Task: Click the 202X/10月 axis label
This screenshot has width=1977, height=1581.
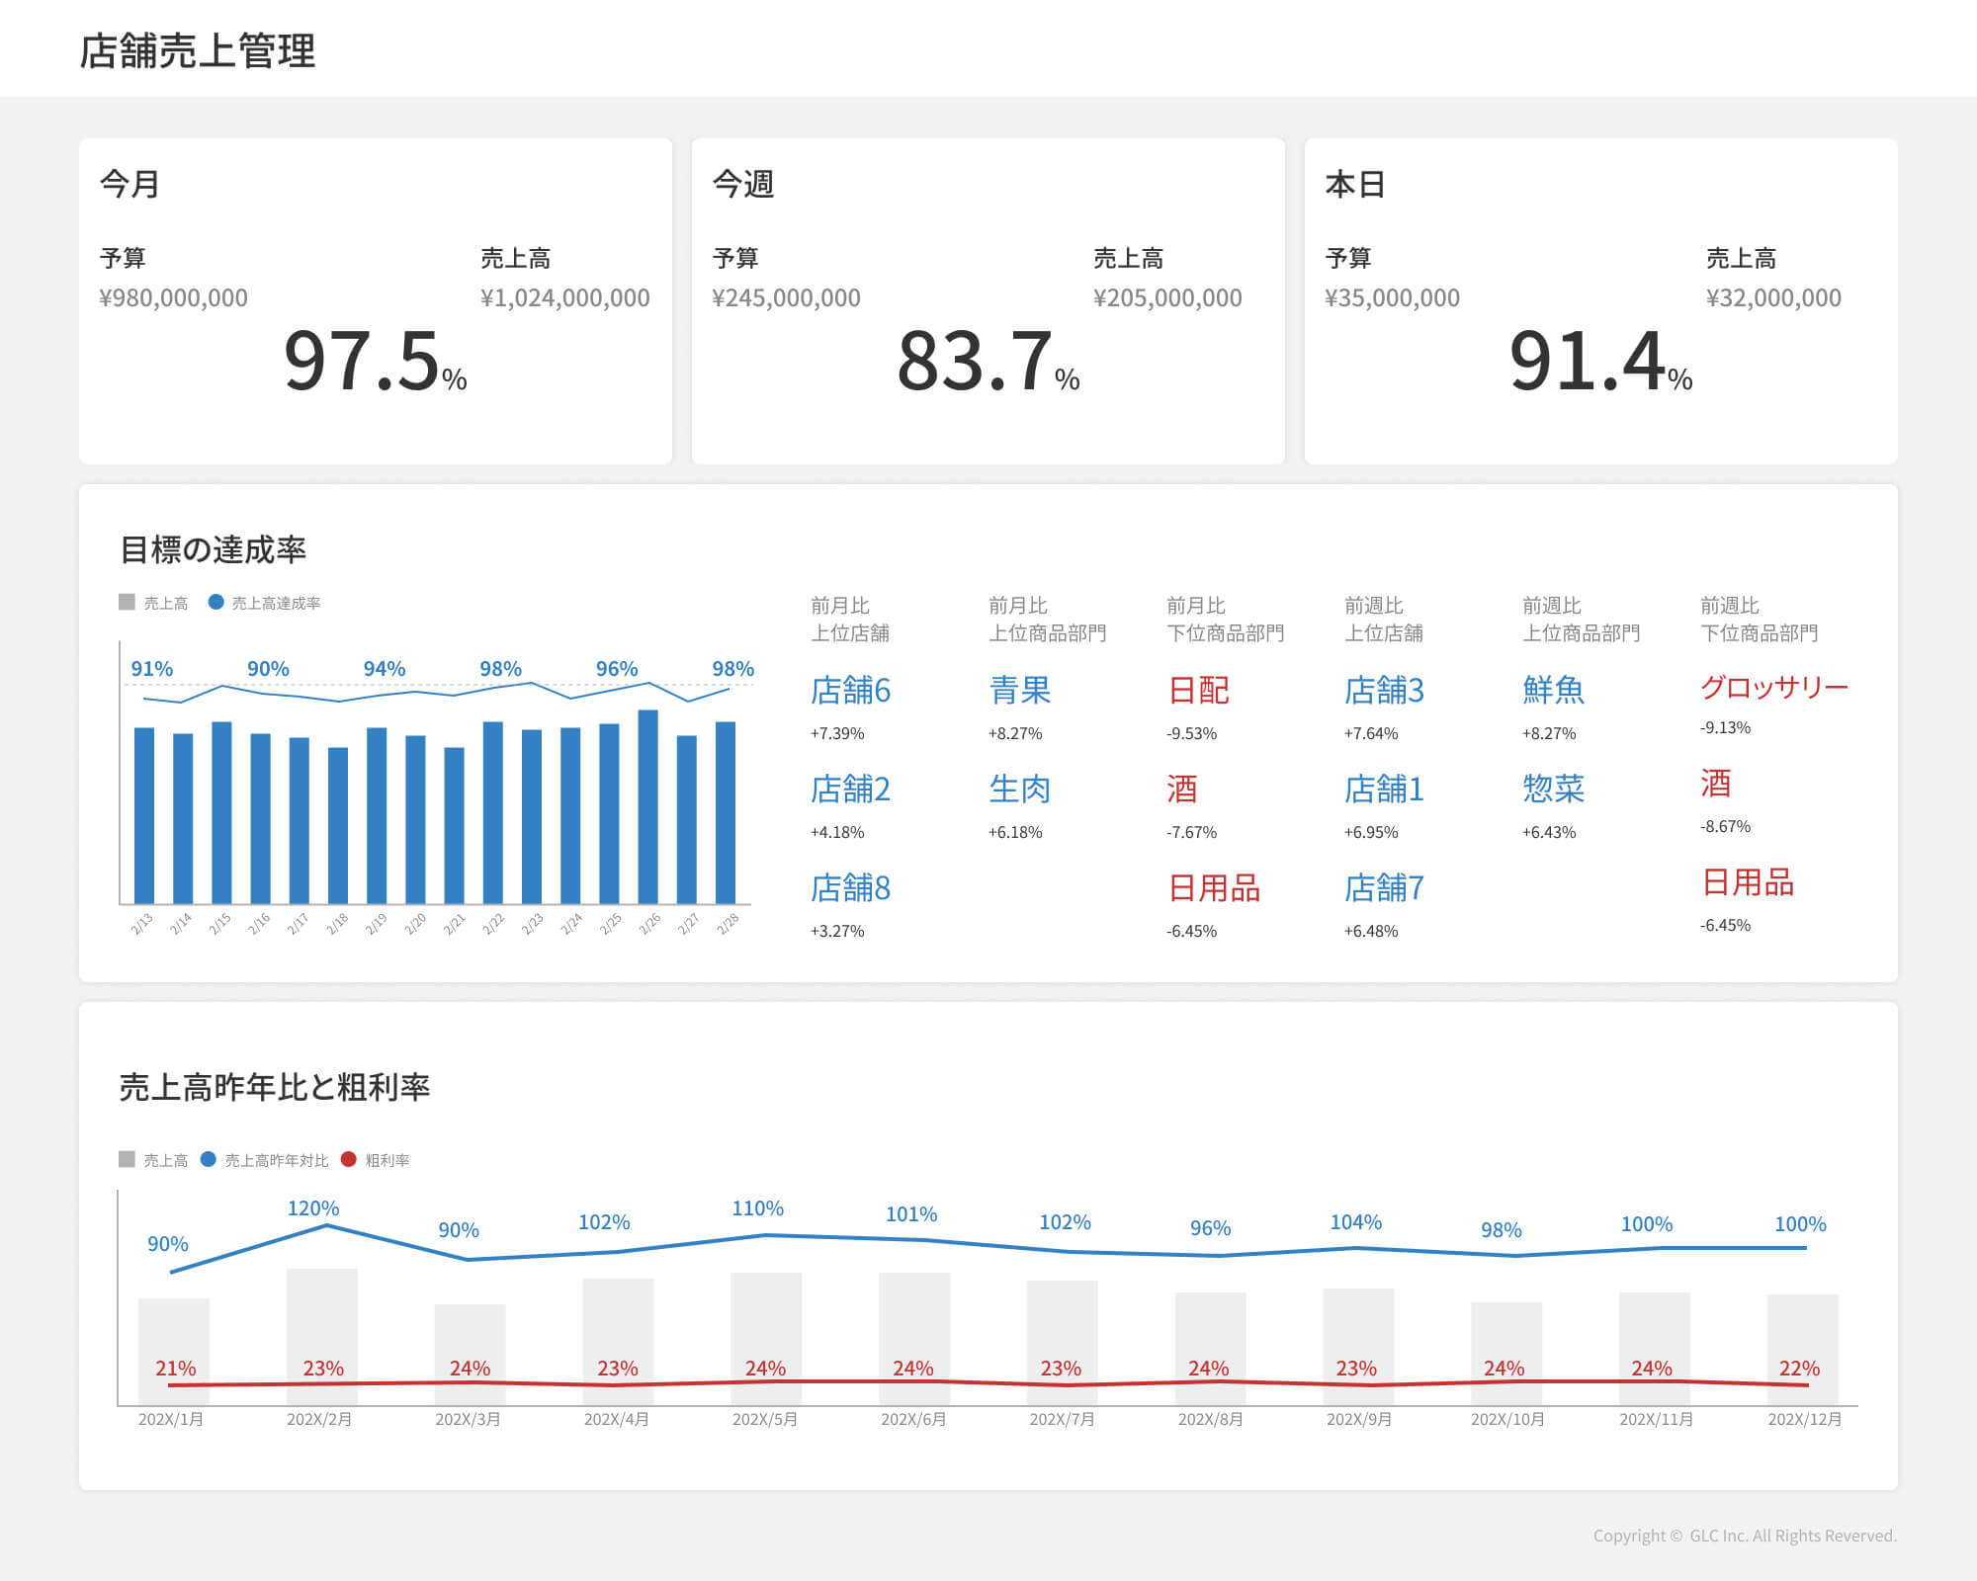Action: [x=1507, y=1419]
